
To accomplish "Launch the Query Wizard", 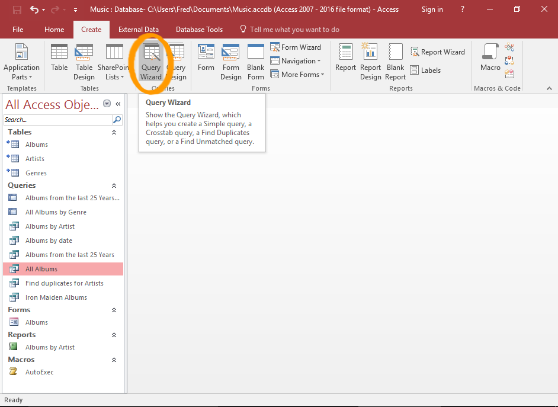I will point(151,62).
